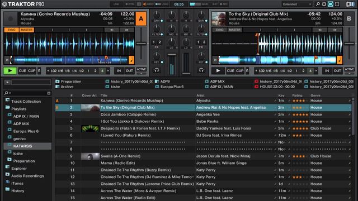Screen dimensions: 358x201
Task: Click deck A tempo bend up arrow
Action: tap(127, 30)
